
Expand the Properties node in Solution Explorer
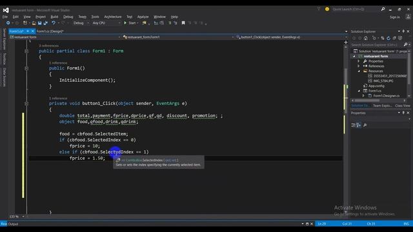359,61
